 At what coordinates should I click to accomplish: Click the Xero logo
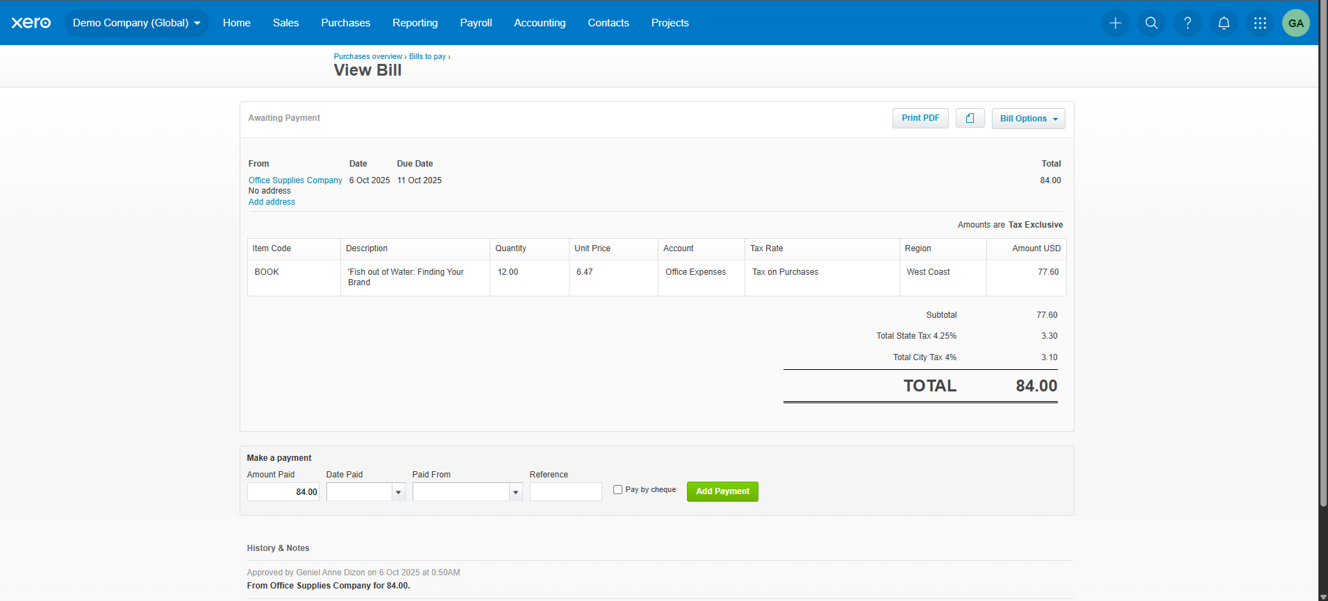pyautogui.click(x=31, y=23)
